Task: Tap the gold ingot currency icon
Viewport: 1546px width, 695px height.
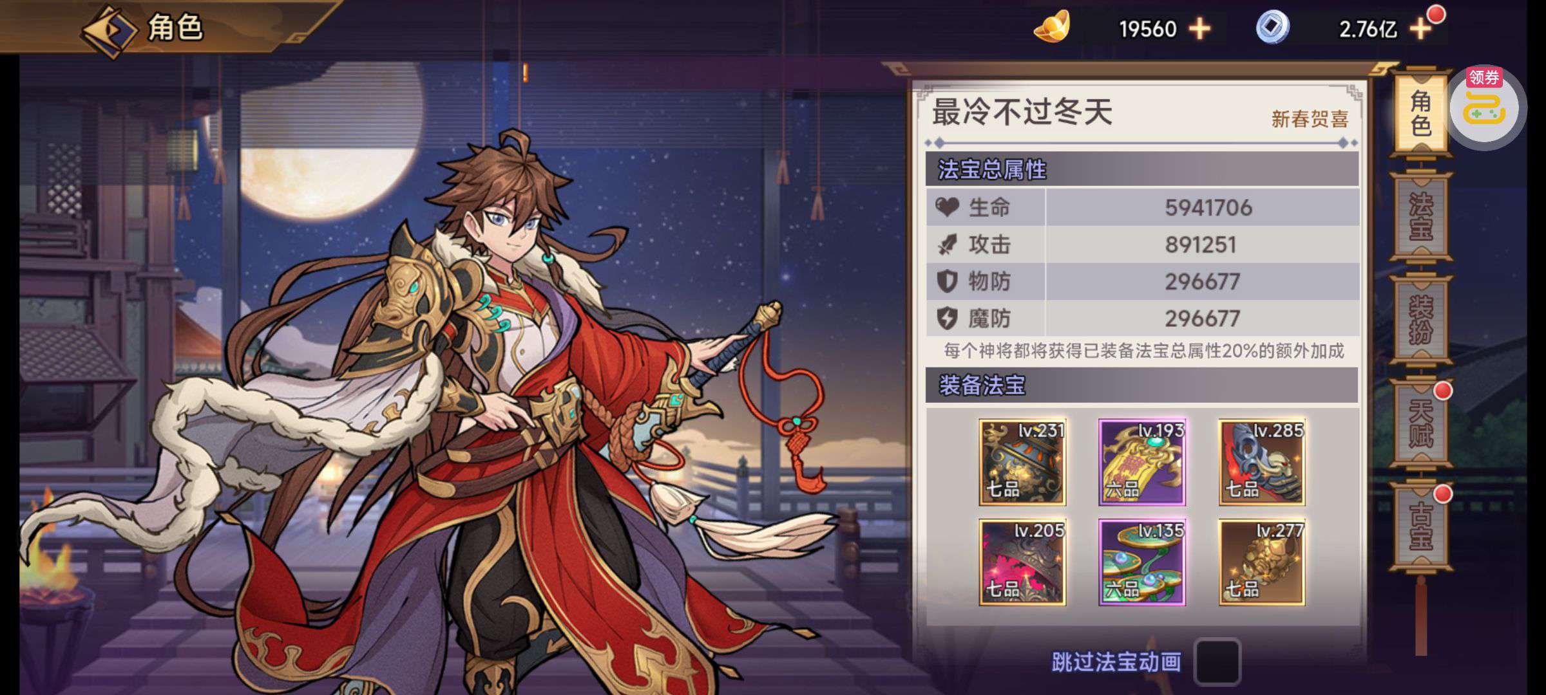Action: click(x=1052, y=27)
